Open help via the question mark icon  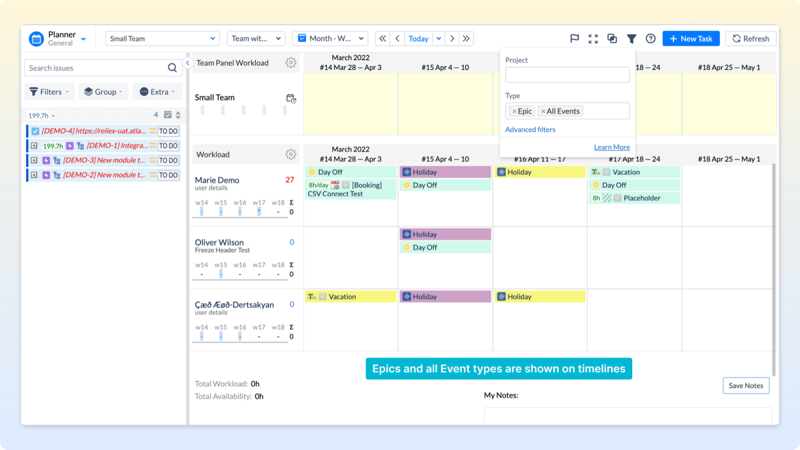click(x=650, y=38)
